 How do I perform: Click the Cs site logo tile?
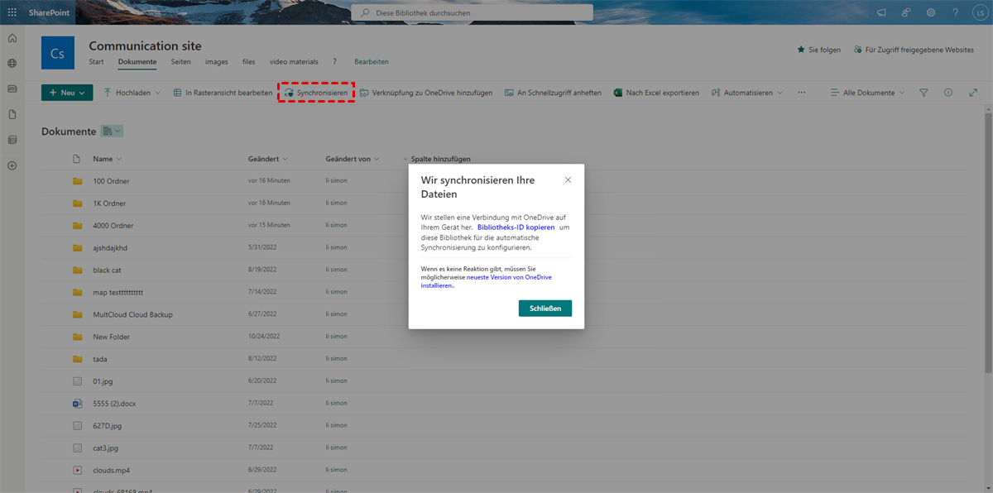(x=57, y=53)
